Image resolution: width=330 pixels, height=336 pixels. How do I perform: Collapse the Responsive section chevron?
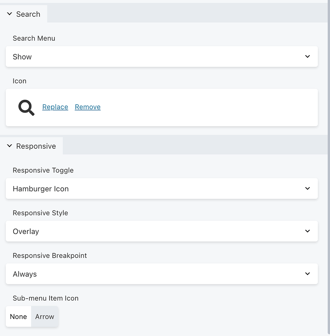pyautogui.click(x=10, y=146)
